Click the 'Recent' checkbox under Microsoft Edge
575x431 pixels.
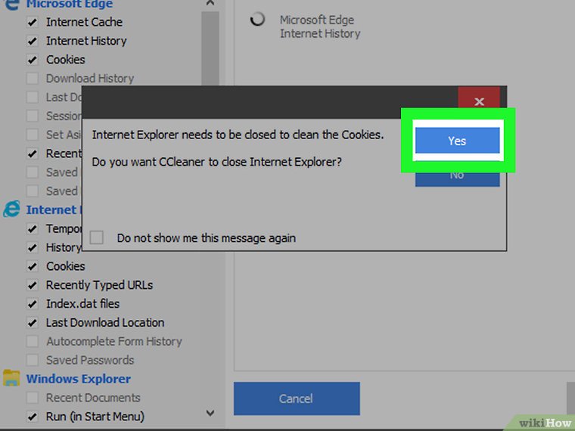pos(33,153)
